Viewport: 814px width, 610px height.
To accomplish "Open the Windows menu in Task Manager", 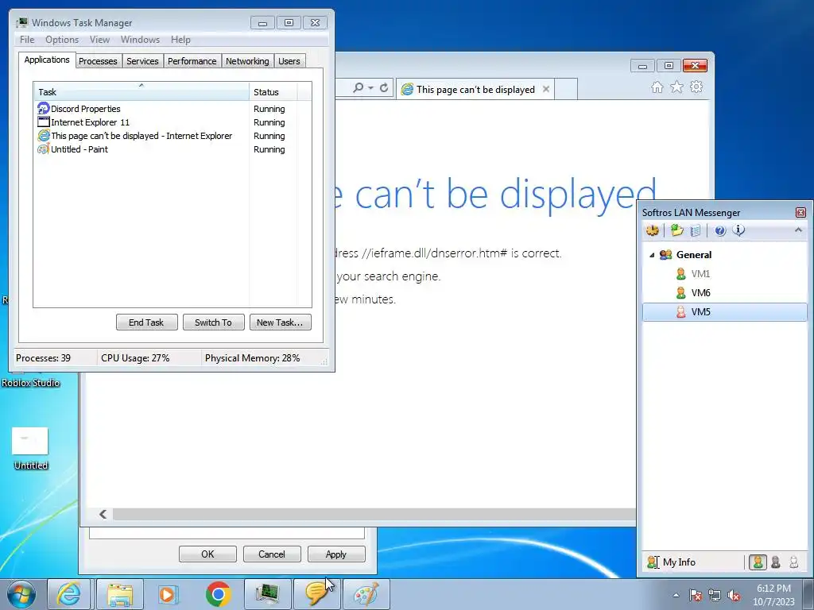I will [140, 40].
